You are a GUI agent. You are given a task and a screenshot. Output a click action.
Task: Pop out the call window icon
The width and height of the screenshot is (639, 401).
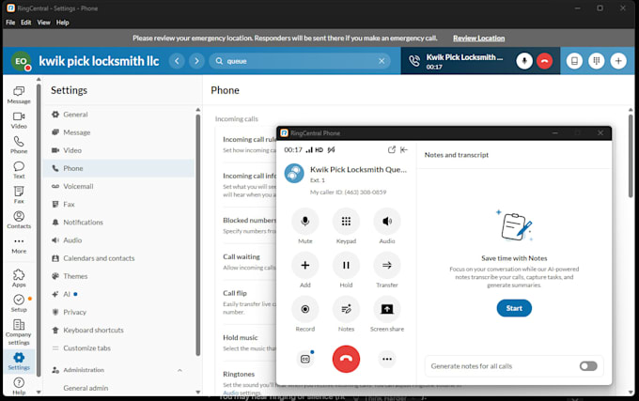point(392,150)
